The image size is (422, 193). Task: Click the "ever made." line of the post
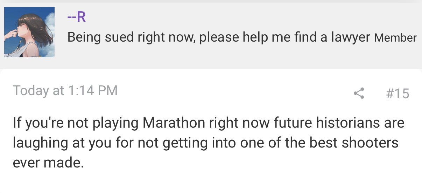click(x=48, y=163)
